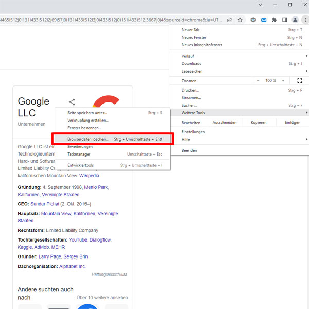Open the user profile avatar icon

pos(295,20)
